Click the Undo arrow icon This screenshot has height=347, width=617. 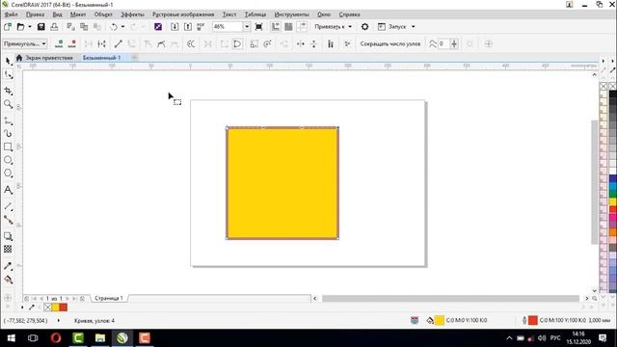(x=114, y=27)
